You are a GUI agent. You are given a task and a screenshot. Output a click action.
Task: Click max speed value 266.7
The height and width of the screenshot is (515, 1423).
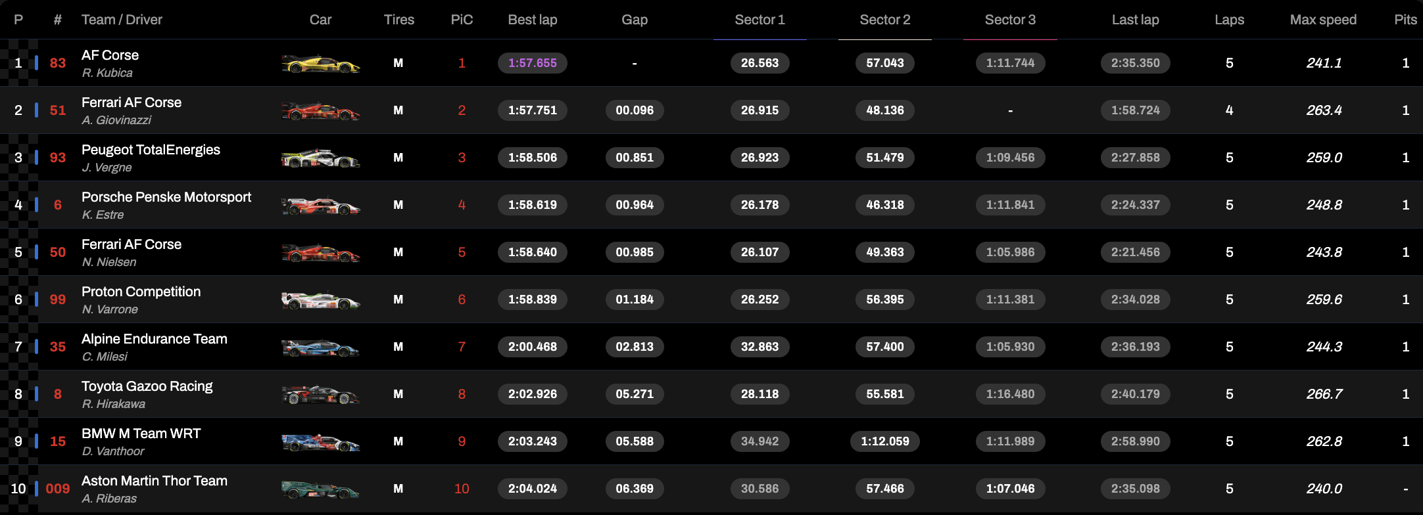1324,394
